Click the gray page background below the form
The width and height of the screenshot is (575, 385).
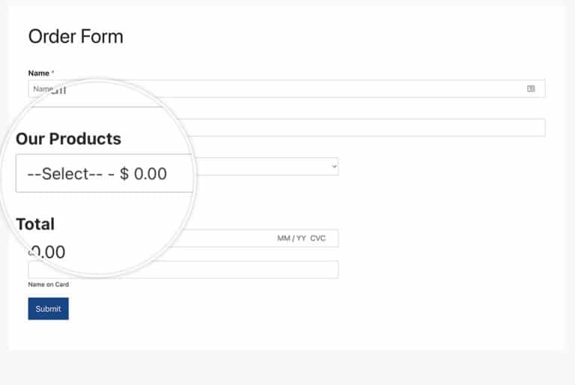point(287,368)
